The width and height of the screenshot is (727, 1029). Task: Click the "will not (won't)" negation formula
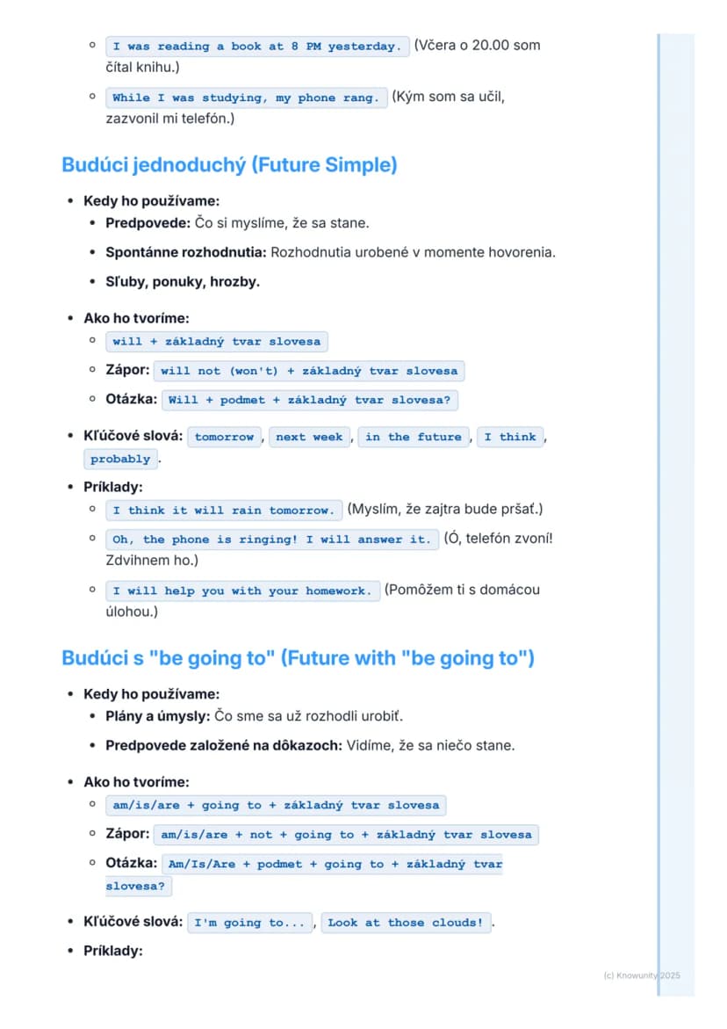pyautogui.click(x=309, y=371)
